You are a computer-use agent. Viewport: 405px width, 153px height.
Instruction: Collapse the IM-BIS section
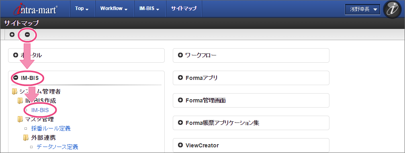click(x=16, y=78)
